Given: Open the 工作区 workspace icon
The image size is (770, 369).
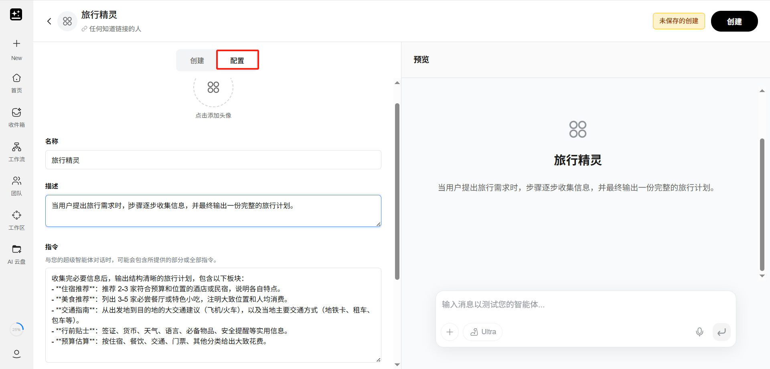Looking at the screenshot, I should tap(16, 215).
